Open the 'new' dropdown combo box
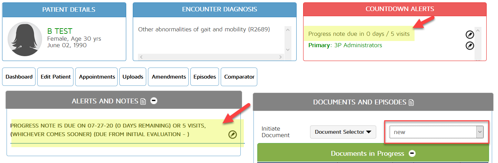The height and width of the screenshot is (163, 498). click(x=436, y=132)
